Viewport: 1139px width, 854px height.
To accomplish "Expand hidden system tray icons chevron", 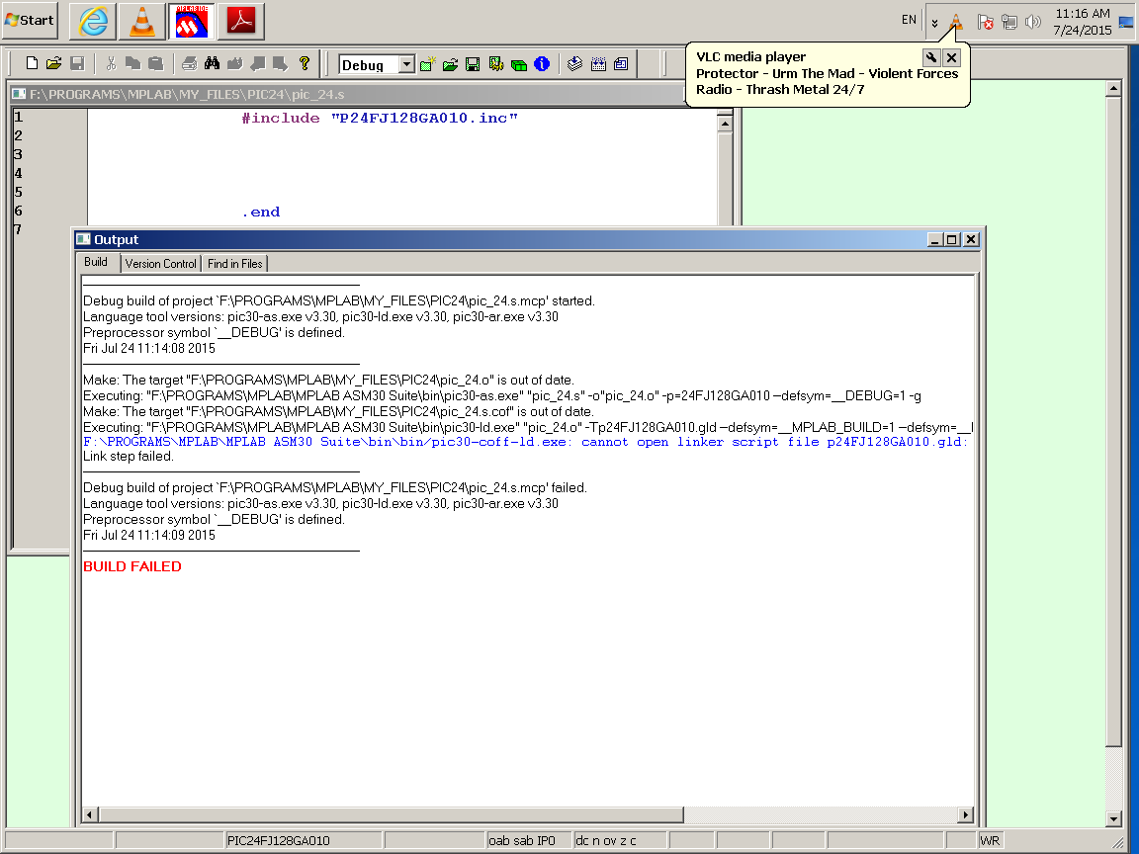I will 934,22.
